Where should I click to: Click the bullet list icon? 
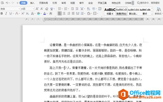pyautogui.click(x=59, y=9)
